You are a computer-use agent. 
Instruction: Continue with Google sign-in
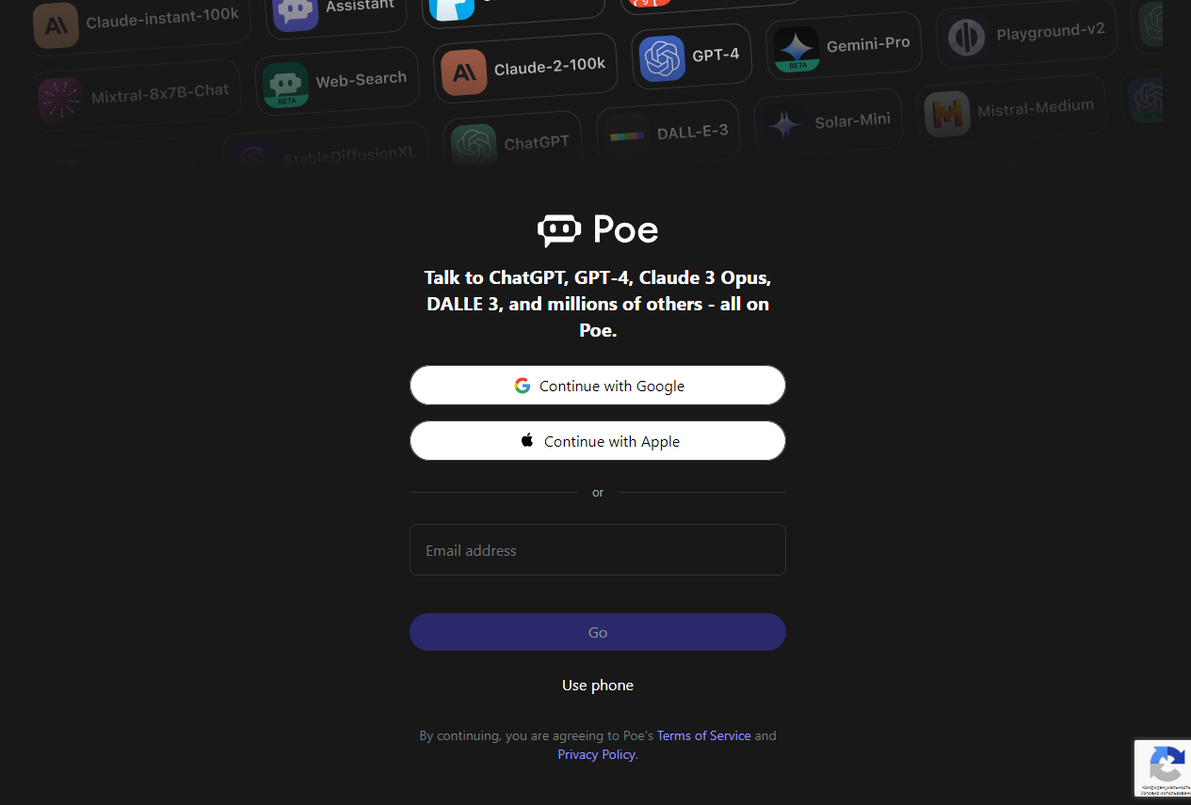[598, 386]
